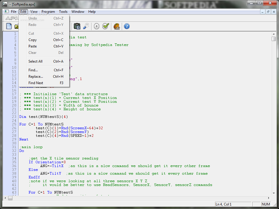Viewport: 279px width, 209px height.
Task: Click the Run program play icon
Action: tap(96, 26)
